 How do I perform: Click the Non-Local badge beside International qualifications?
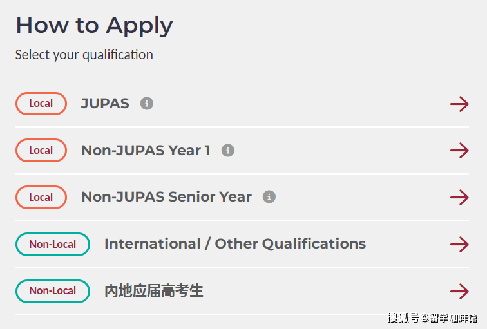tap(53, 244)
